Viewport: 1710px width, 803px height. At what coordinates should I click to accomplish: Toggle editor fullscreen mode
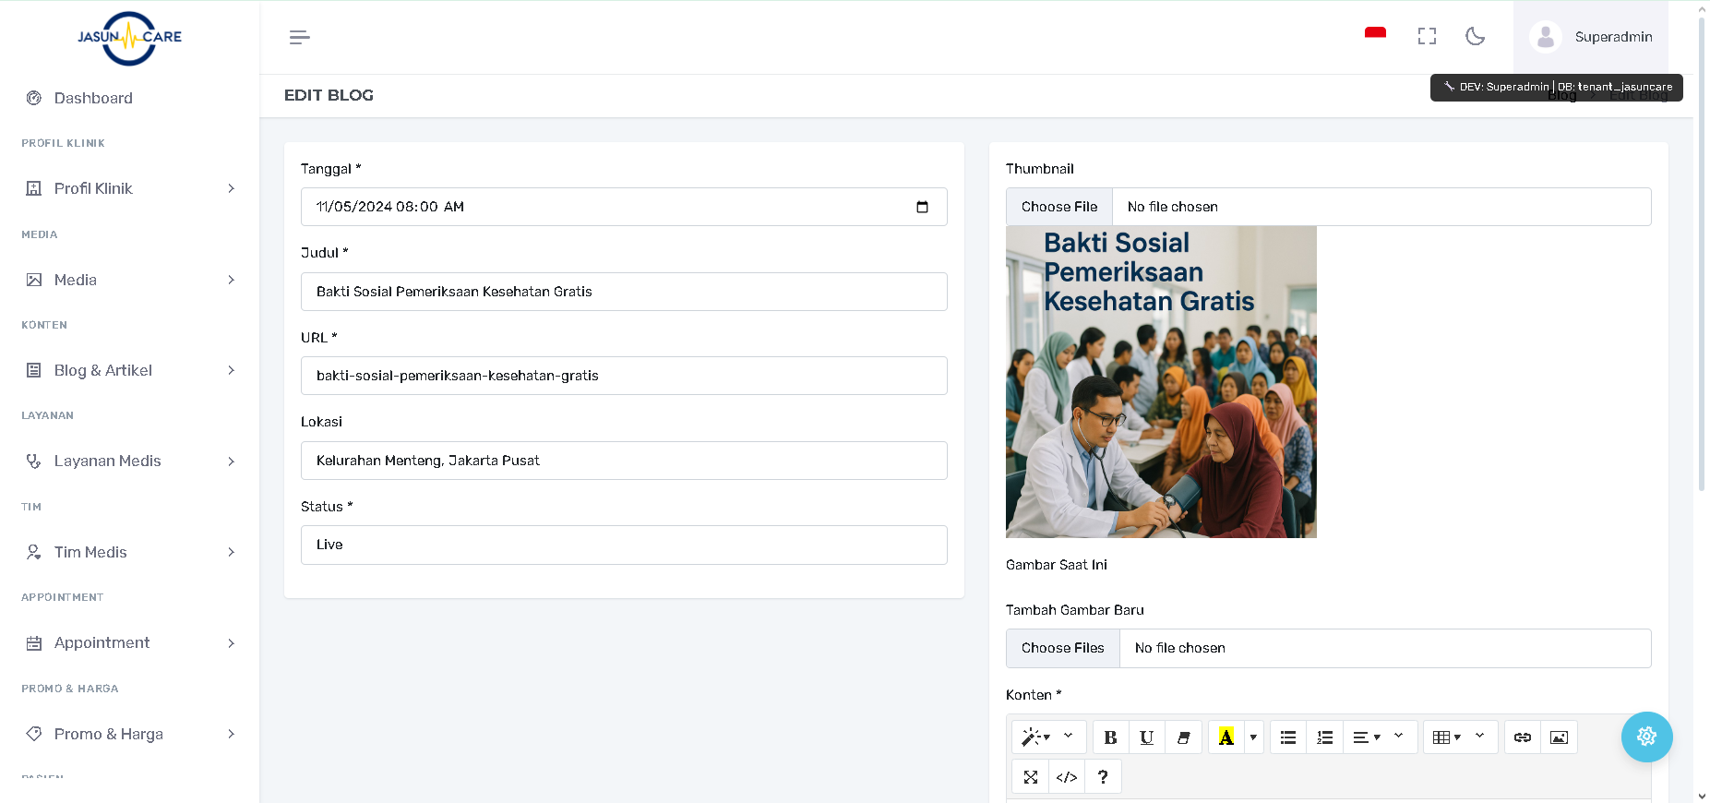1031,777
